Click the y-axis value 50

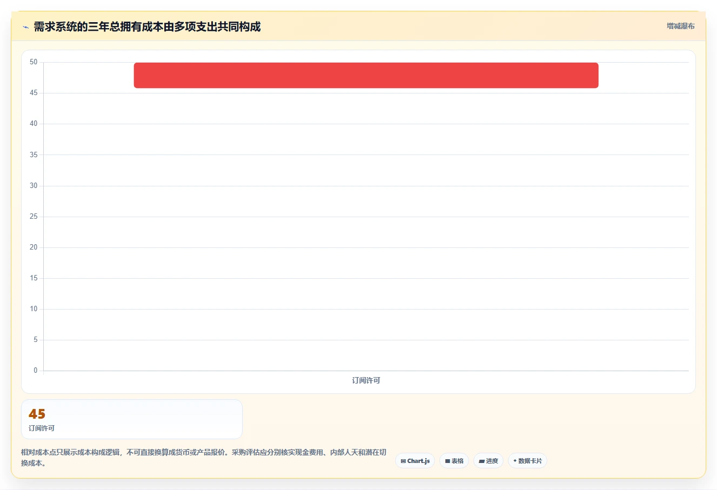(x=33, y=62)
